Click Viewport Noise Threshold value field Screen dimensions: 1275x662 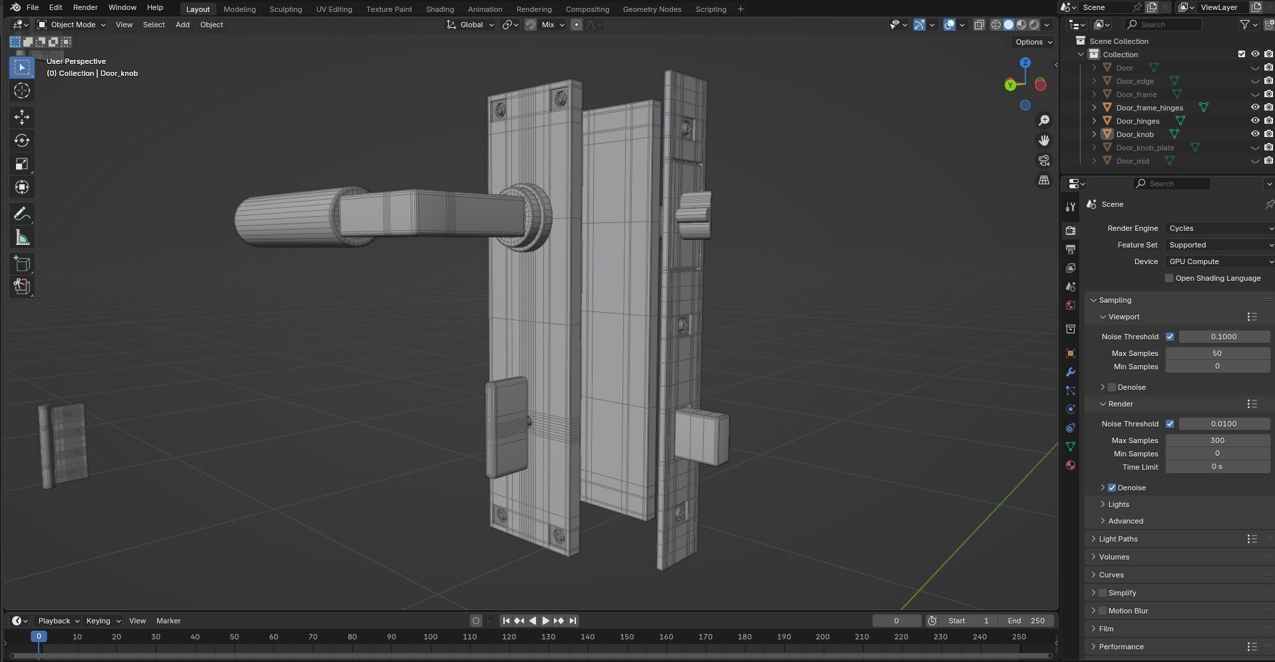tap(1224, 337)
